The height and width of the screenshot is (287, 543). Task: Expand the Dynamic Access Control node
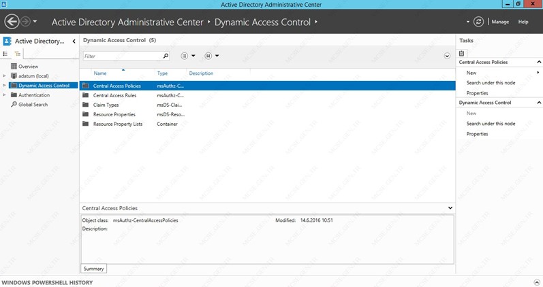pyautogui.click(x=4, y=85)
